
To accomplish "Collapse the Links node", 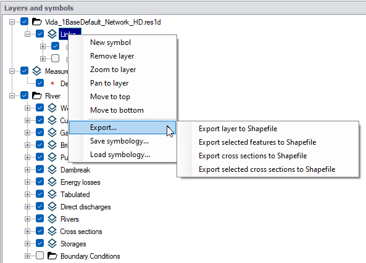I will pos(27,34).
